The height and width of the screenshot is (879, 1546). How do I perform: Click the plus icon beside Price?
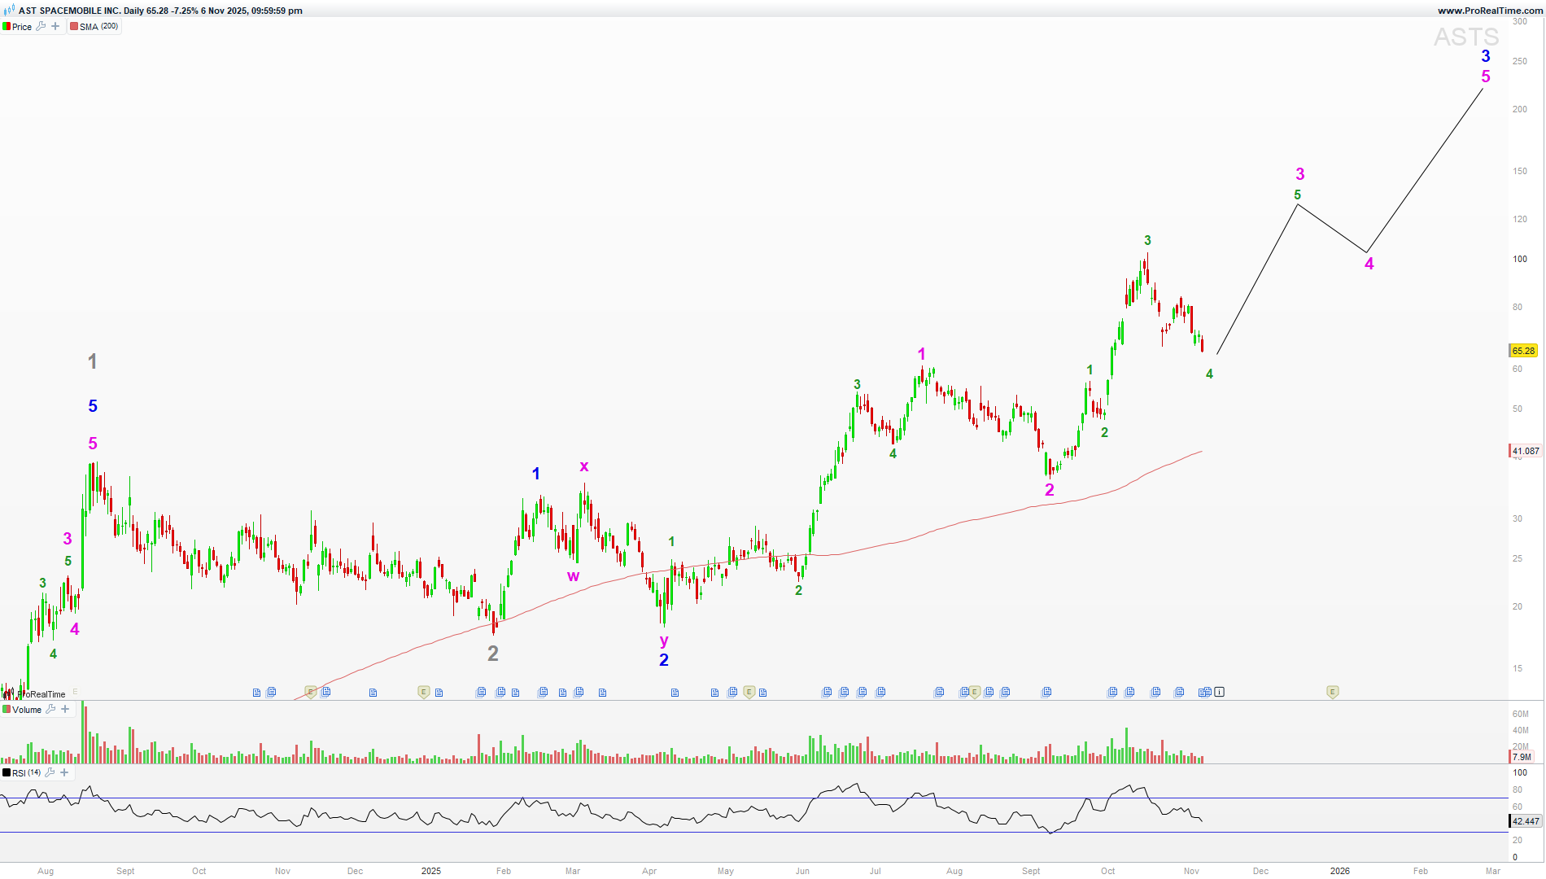55,26
